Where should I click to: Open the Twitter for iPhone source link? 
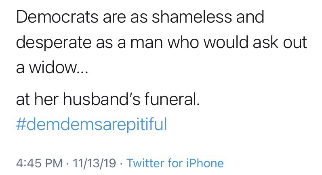(x=175, y=163)
